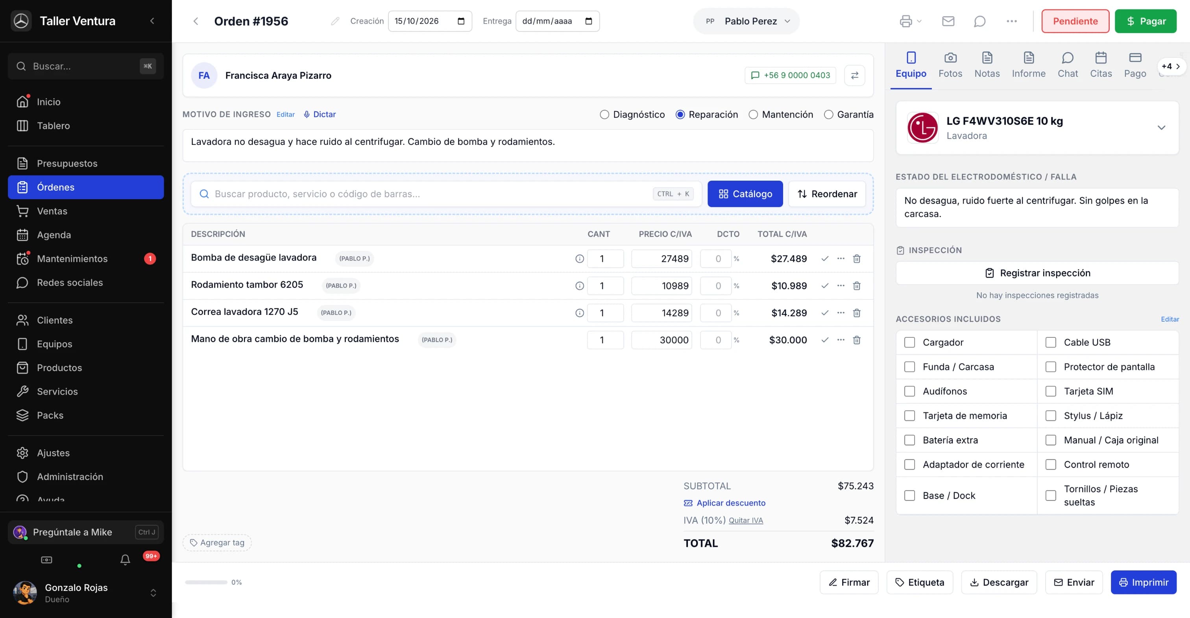Show more tabs with the +4 chevron

[1171, 66]
